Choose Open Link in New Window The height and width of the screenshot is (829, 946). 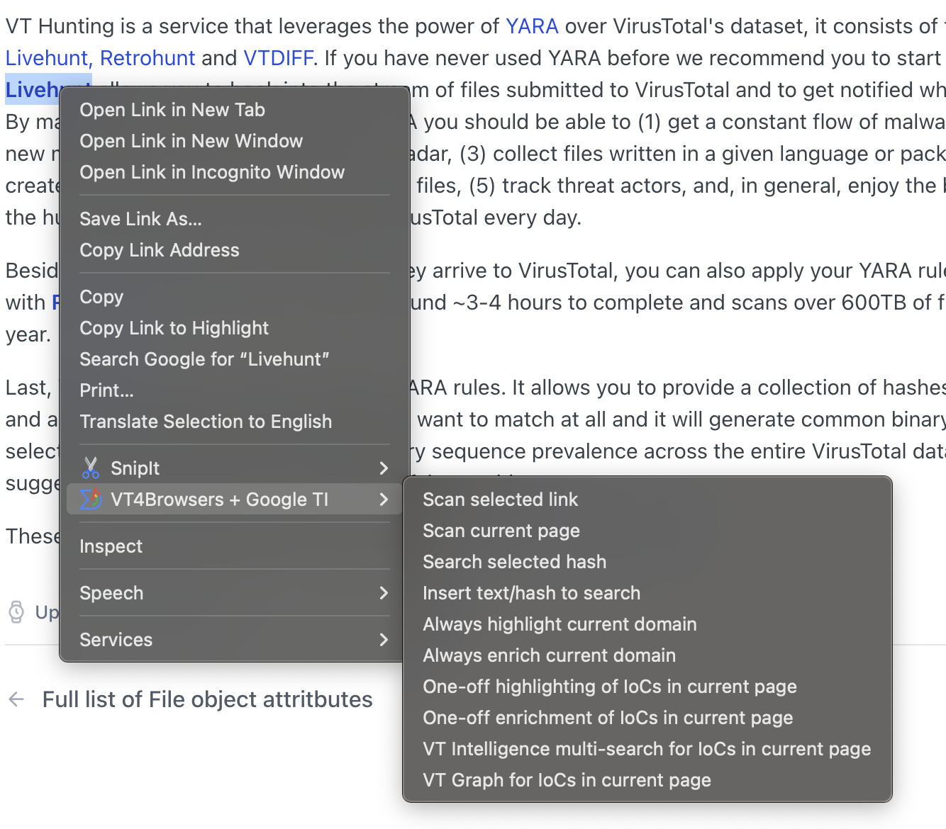(235, 141)
